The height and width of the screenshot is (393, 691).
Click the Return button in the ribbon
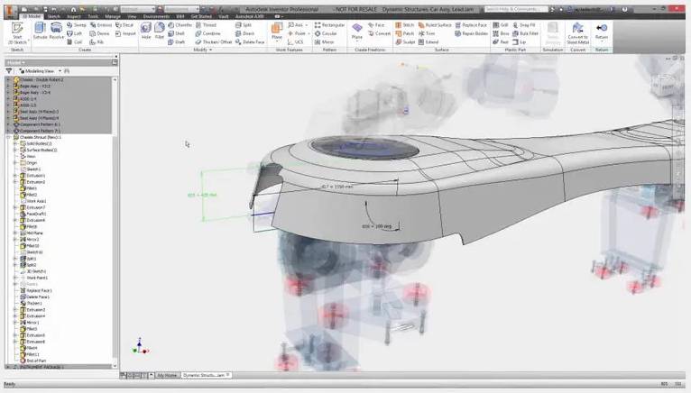(602, 32)
